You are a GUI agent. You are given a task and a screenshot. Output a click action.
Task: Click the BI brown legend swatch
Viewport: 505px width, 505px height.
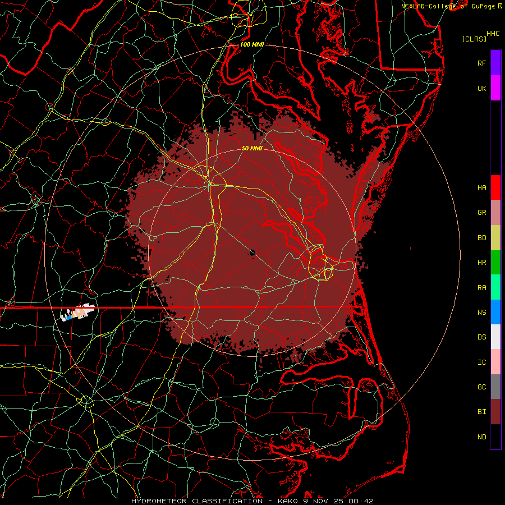click(495, 412)
